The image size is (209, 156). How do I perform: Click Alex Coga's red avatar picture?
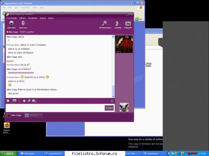(x=124, y=44)
